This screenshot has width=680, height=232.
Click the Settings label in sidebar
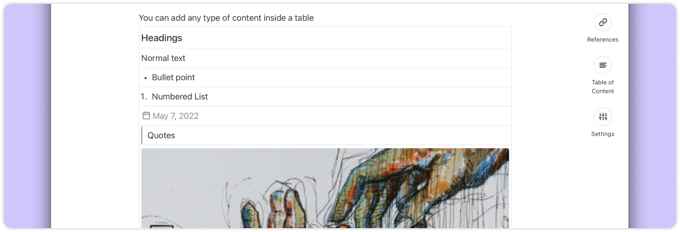click(603, 134)
